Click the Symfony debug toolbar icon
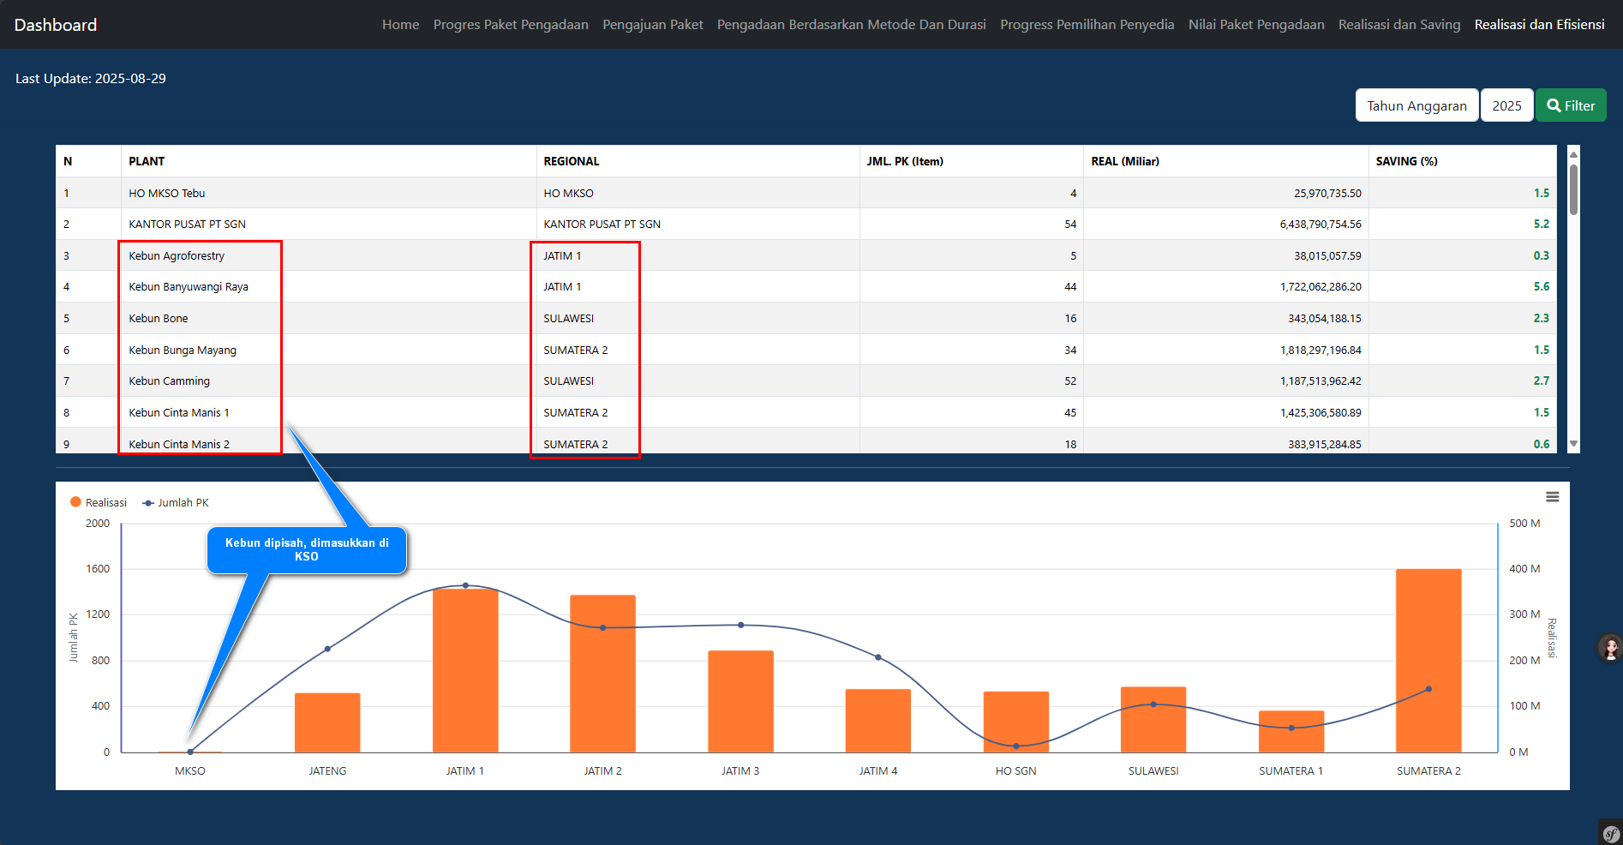 point(1611,833)
